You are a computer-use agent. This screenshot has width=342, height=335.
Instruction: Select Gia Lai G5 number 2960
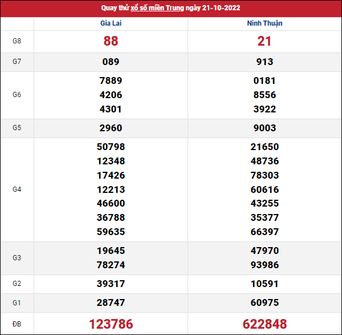coord(111,128)
